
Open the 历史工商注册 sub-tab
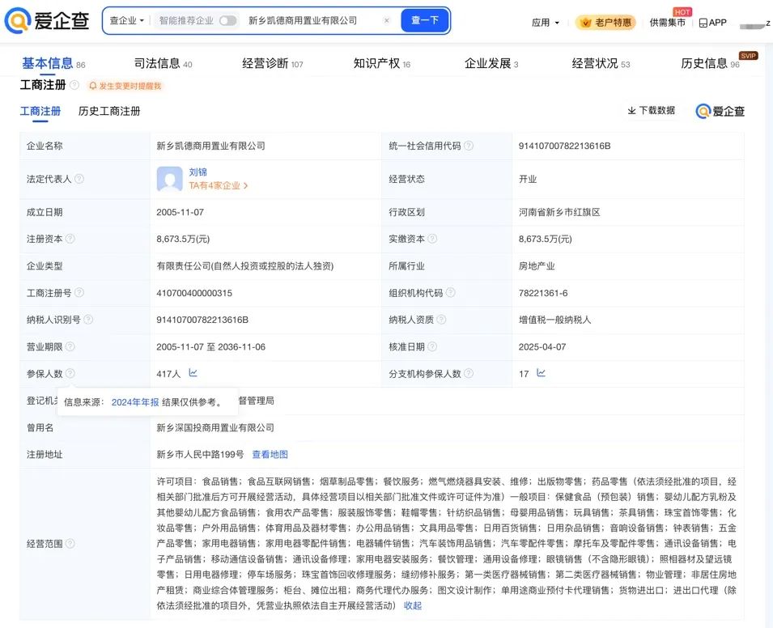109,111
